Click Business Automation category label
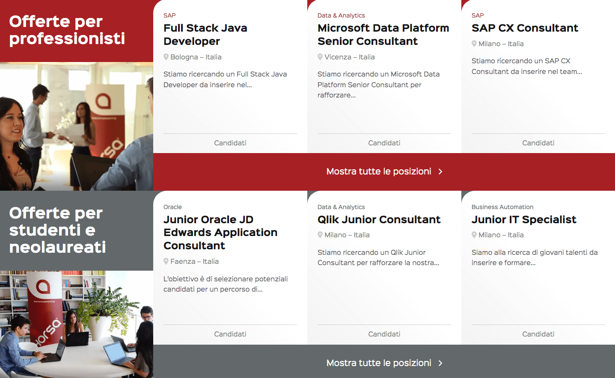The image size is (615, 378). (502, 207)
